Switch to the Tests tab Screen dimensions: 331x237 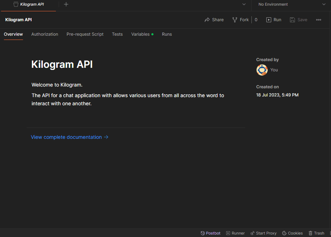(x=117, y=34)
